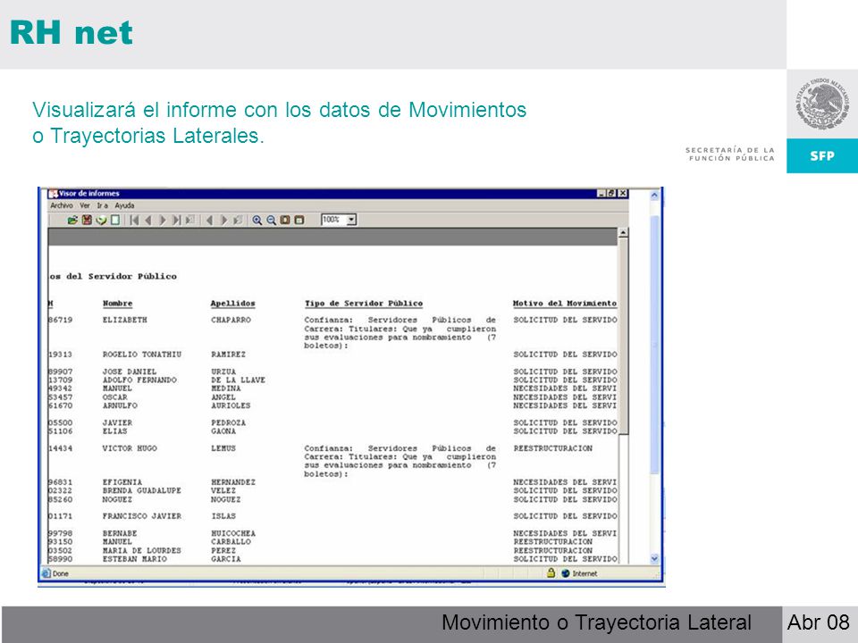858x643 pixels.
Task: Select the name EFIGENIA
Action: tap(122, 482)
